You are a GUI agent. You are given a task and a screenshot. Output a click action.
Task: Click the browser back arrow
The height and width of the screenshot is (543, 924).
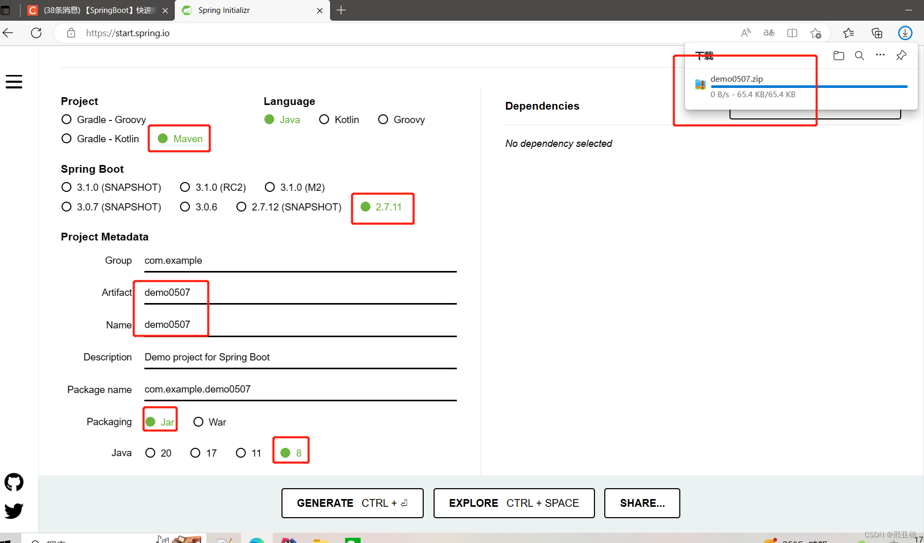pos(8,33)
